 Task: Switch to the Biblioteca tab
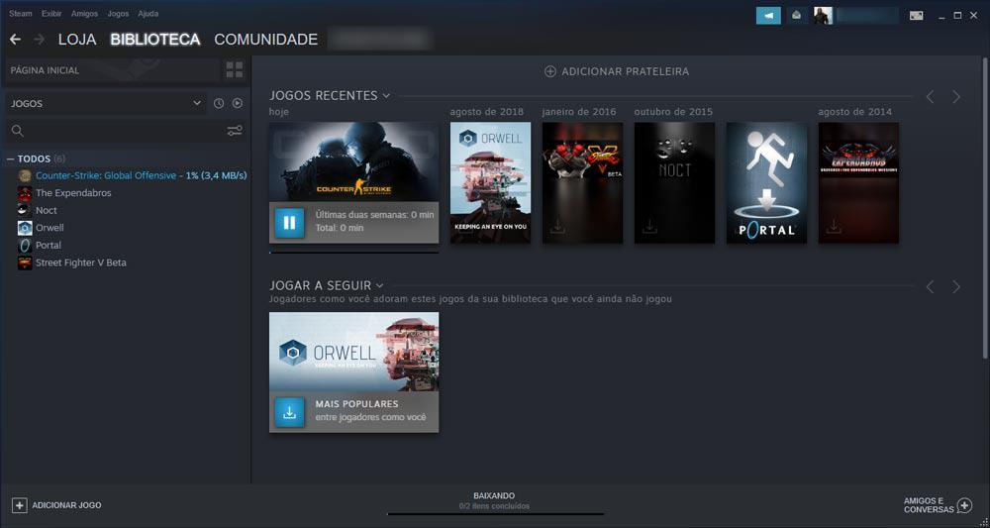click(155, 40)
